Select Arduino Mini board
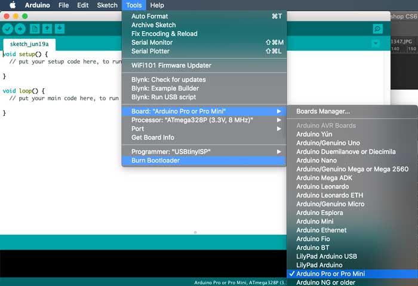 click(x=352, y=222)
